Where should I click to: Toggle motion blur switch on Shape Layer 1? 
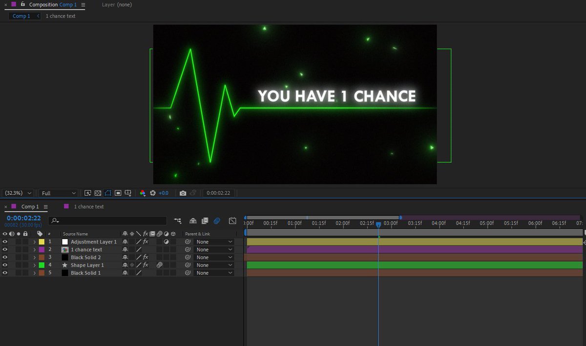[x=159, y=265]
